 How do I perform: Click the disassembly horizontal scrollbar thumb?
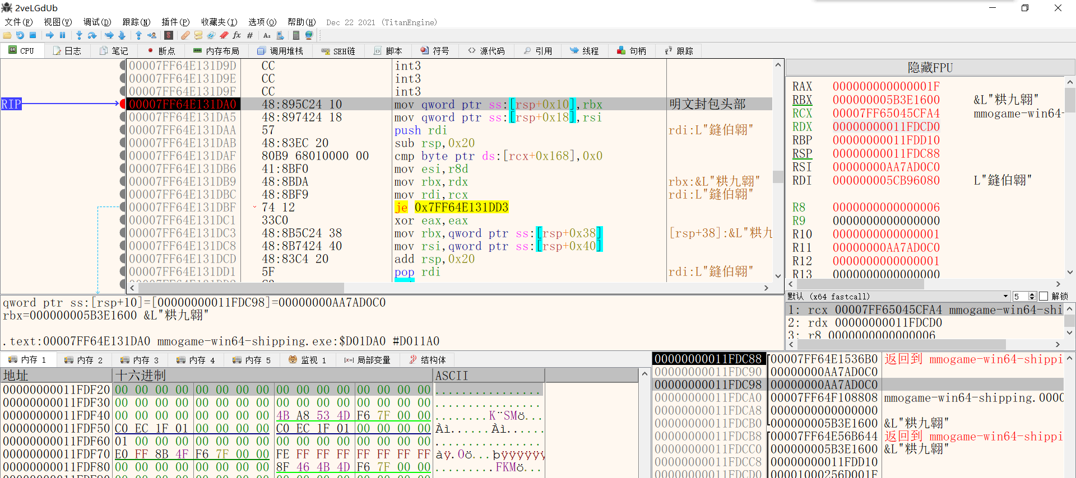(x=240, y=288)
